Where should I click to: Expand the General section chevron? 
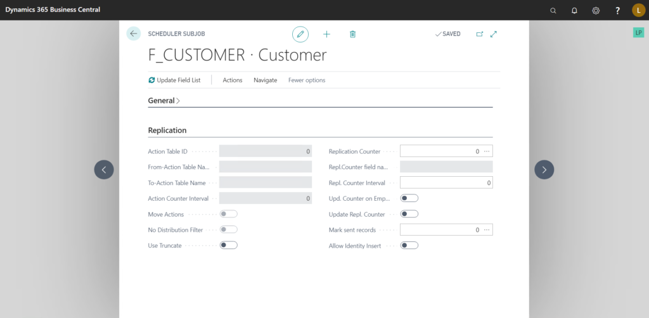[x=178, y=101]
